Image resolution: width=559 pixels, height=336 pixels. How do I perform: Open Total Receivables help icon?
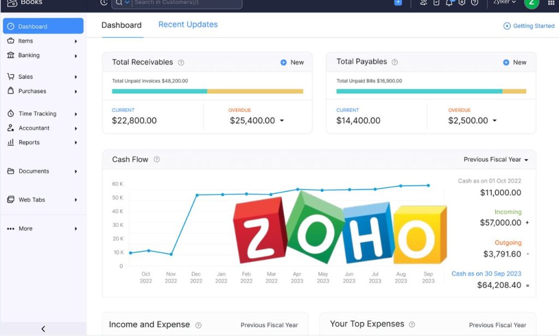pyautogui.click(x=181, y=62)
